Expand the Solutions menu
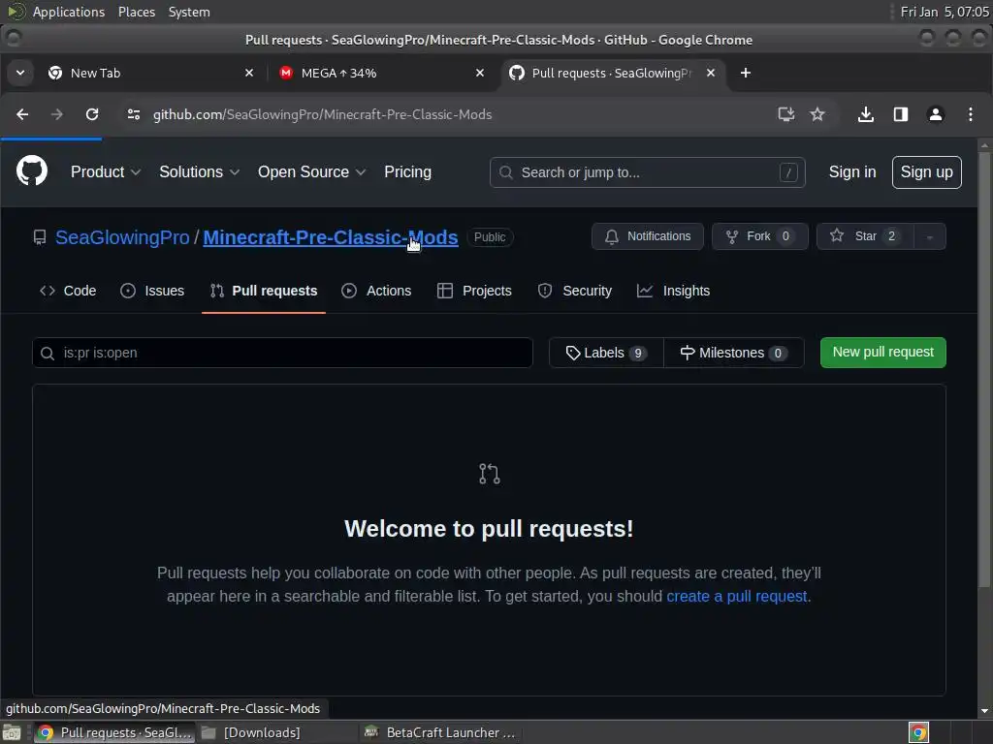 click(x=199, y=172)
